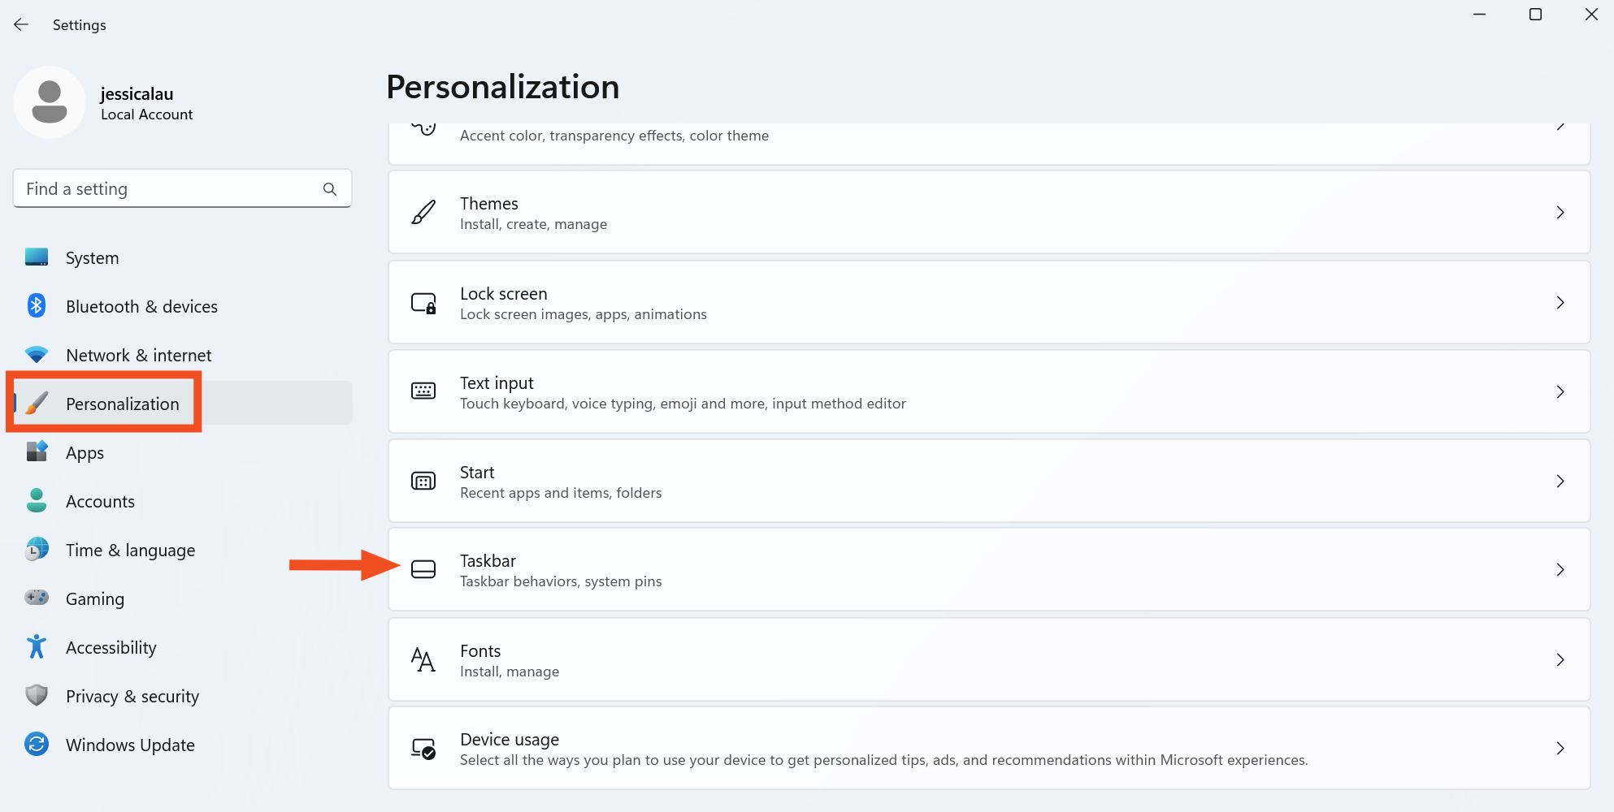Open the Lock screen settings title
1614x812 pixels.
click(x=503, y=294)
